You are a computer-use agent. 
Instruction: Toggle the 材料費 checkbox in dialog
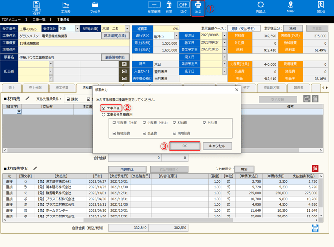(174, 123)
